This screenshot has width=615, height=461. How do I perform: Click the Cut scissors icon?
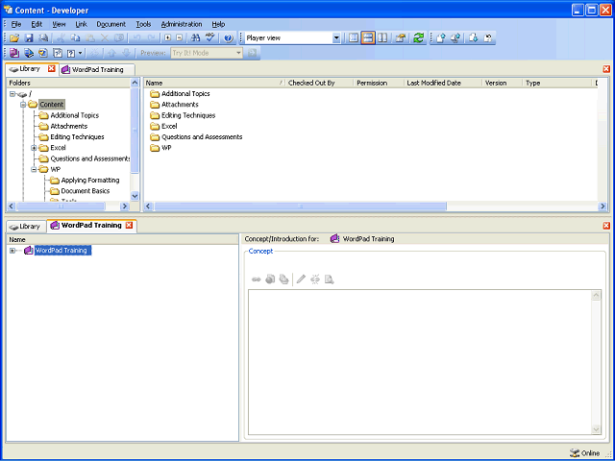61,38
